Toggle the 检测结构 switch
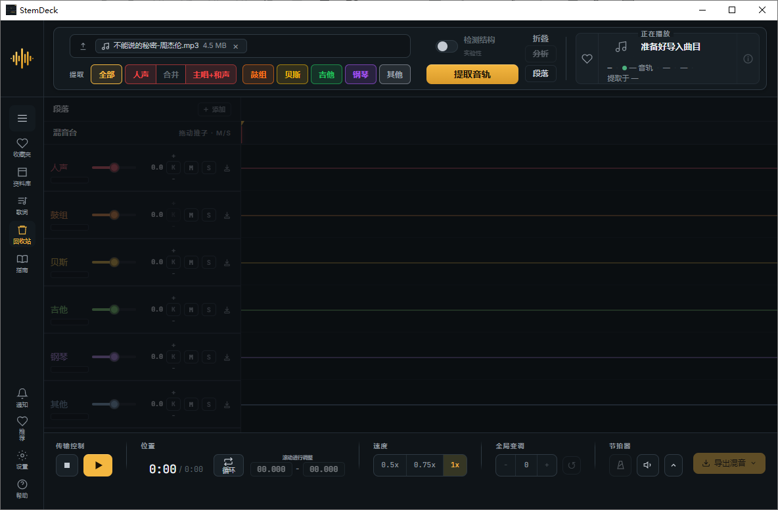The height and width of the screenshot is (510, 778). [447, 46]
